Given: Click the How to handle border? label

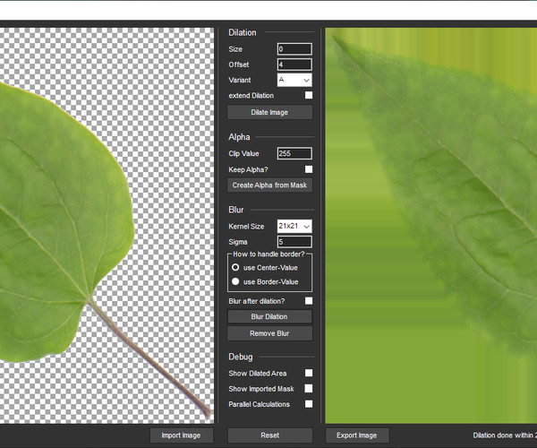Looking at the screenshot, I should point(268,254).
